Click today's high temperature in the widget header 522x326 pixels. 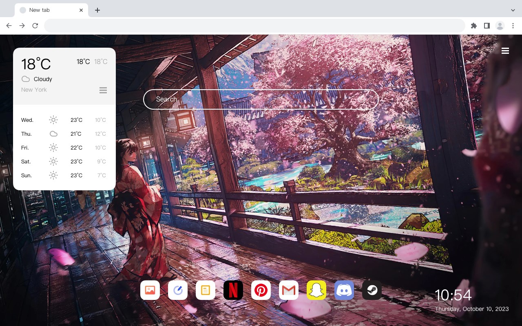pos(83,62)
